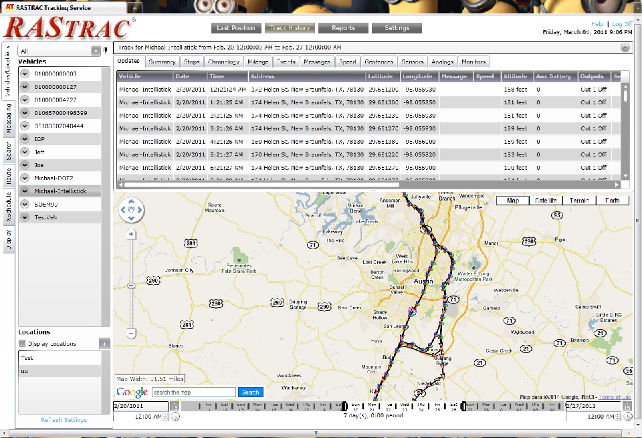Select Michael-Intellistick vehicle
The width and height of the screenshot is (642, 438).
point(60,191)
